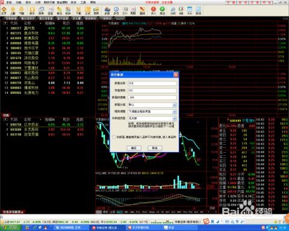Toggle the header box icon of upper stock list
The height and width of the screenshot is (231, 289).
[x=5, y=23]
